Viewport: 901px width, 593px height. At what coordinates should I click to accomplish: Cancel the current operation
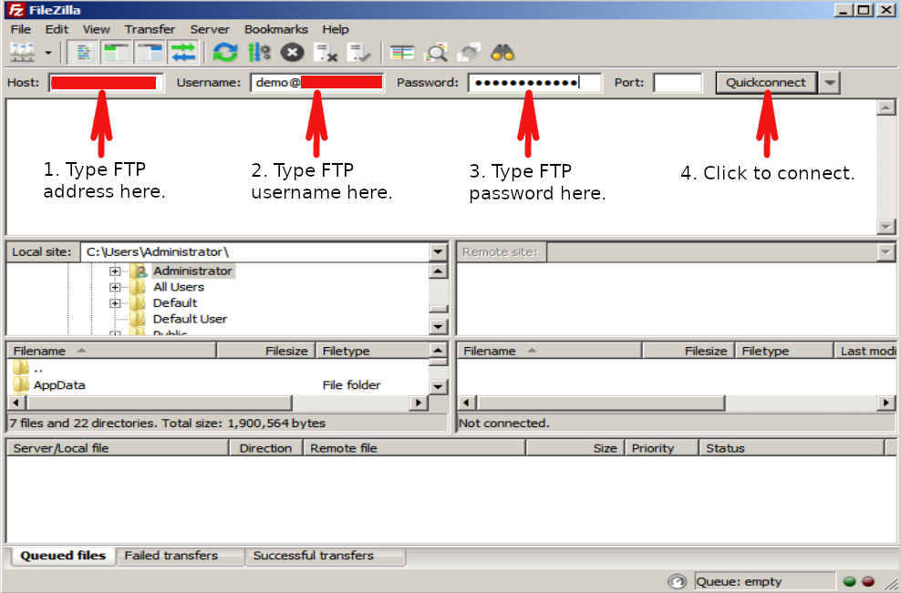point(292,53)
